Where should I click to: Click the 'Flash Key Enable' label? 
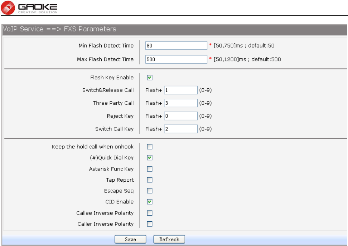pyautogui.click(x=112, y=78)
